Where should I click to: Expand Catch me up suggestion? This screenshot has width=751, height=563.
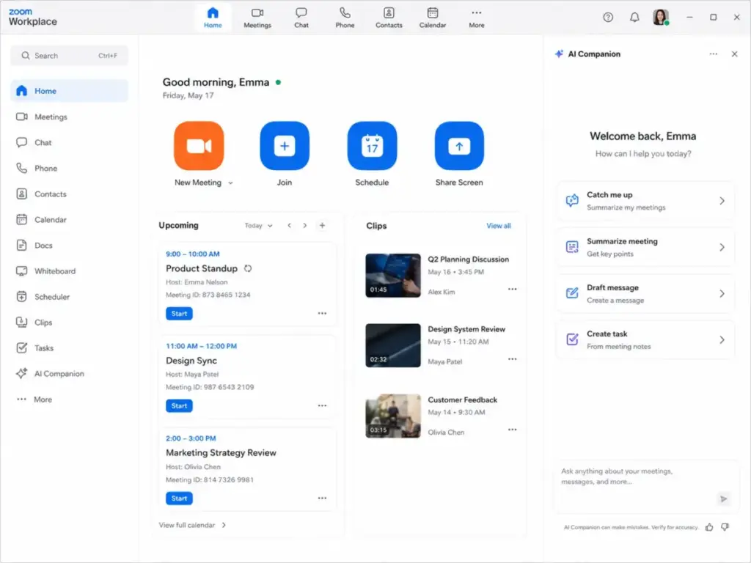click(645, 201)
